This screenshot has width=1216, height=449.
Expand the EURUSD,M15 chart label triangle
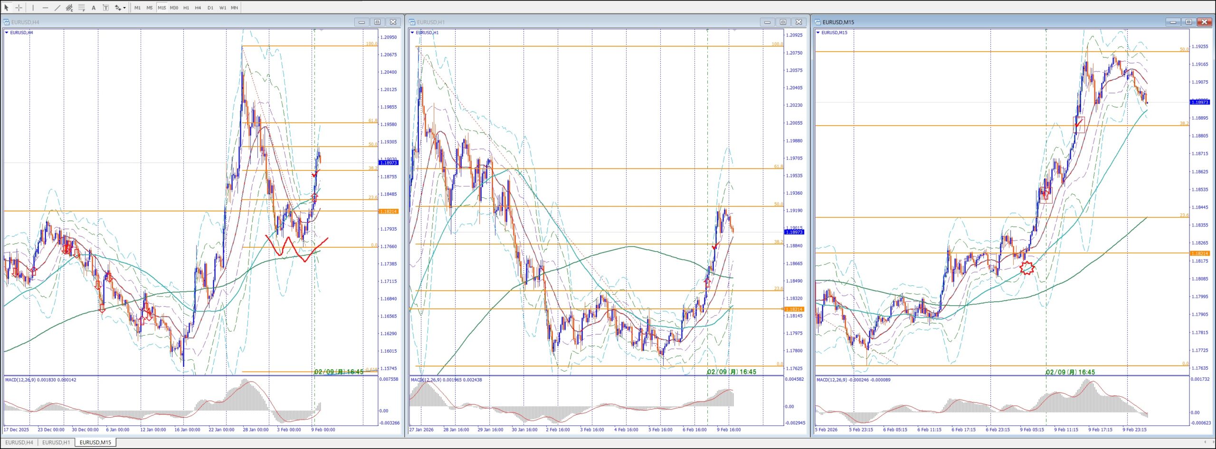coord(818,33)
